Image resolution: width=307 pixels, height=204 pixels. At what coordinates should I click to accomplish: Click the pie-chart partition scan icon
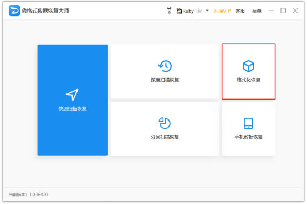tap(165, 123)
